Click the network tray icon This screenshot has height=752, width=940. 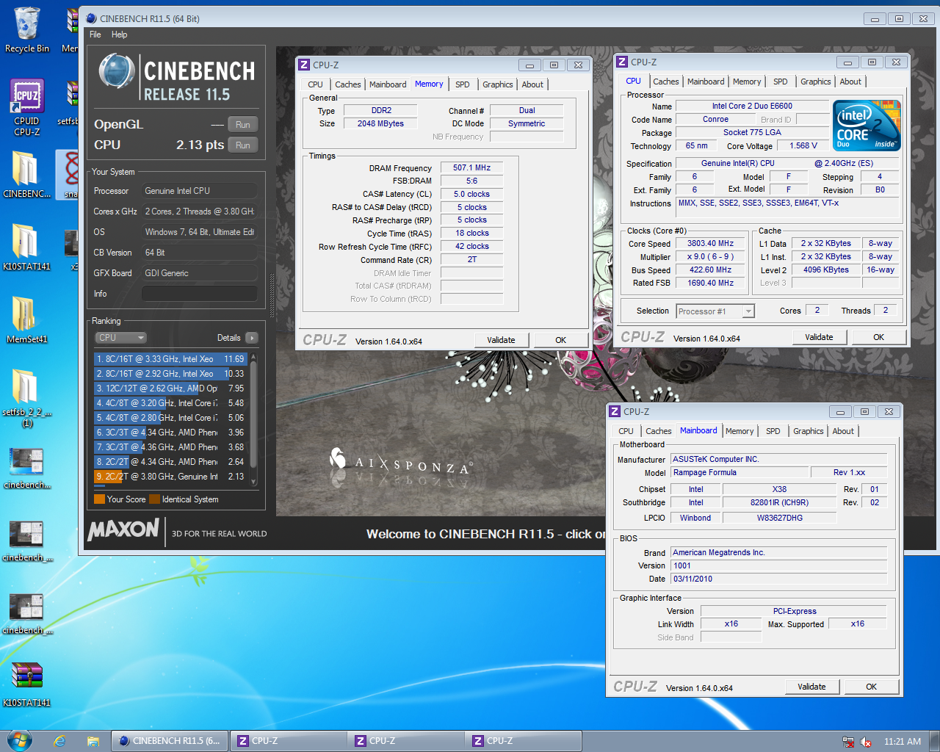[x=848, y=742]
